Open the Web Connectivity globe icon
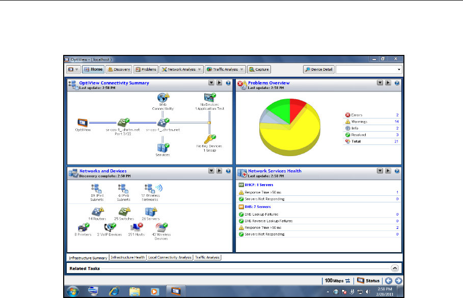 pyautogui.click(x=162, y=98)
